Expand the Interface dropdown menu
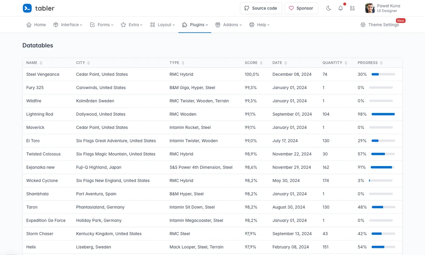Viewport: 425px width, 255px height. click(x=68, y=25)
